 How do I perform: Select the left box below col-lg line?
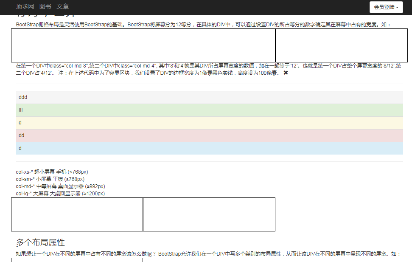pos(77,214)
